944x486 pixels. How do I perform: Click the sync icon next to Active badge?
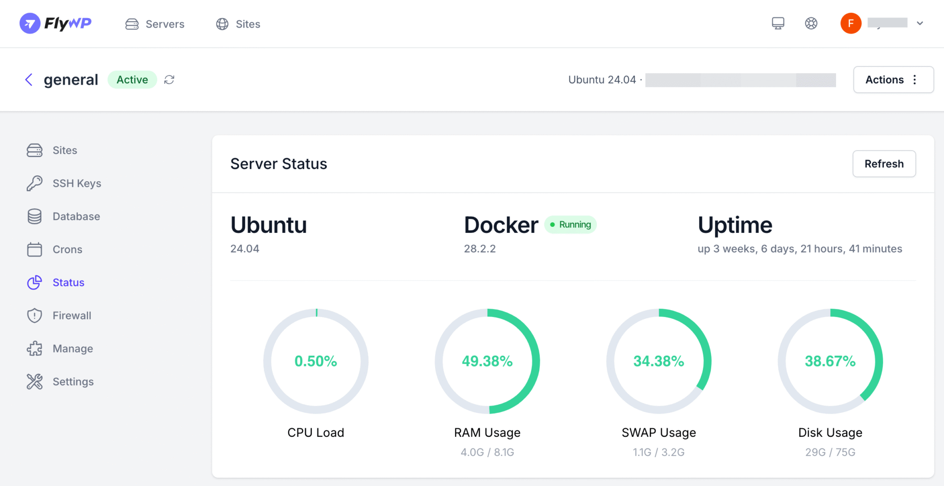pyautogui.click(x=169, y=80)
